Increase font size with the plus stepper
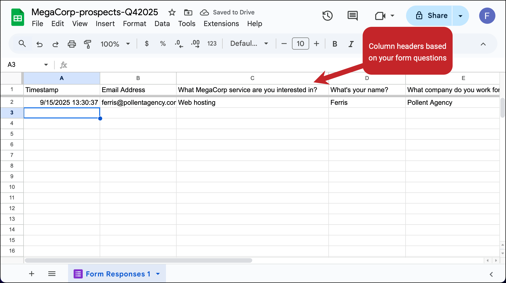 tap(317, 44)
